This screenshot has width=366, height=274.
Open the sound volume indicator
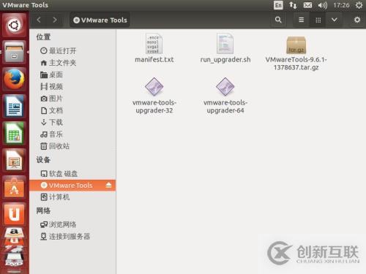pyautogui.click(x=322, y=5)
